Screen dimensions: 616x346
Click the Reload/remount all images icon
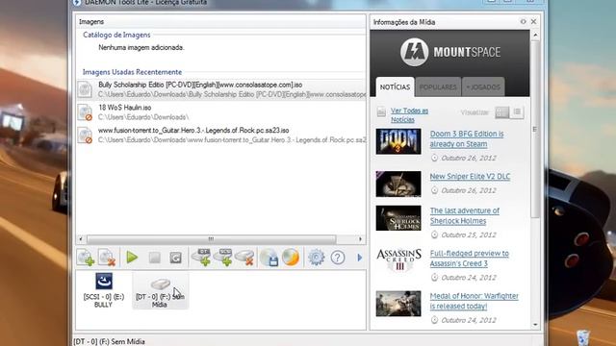[x=175, y=258]
